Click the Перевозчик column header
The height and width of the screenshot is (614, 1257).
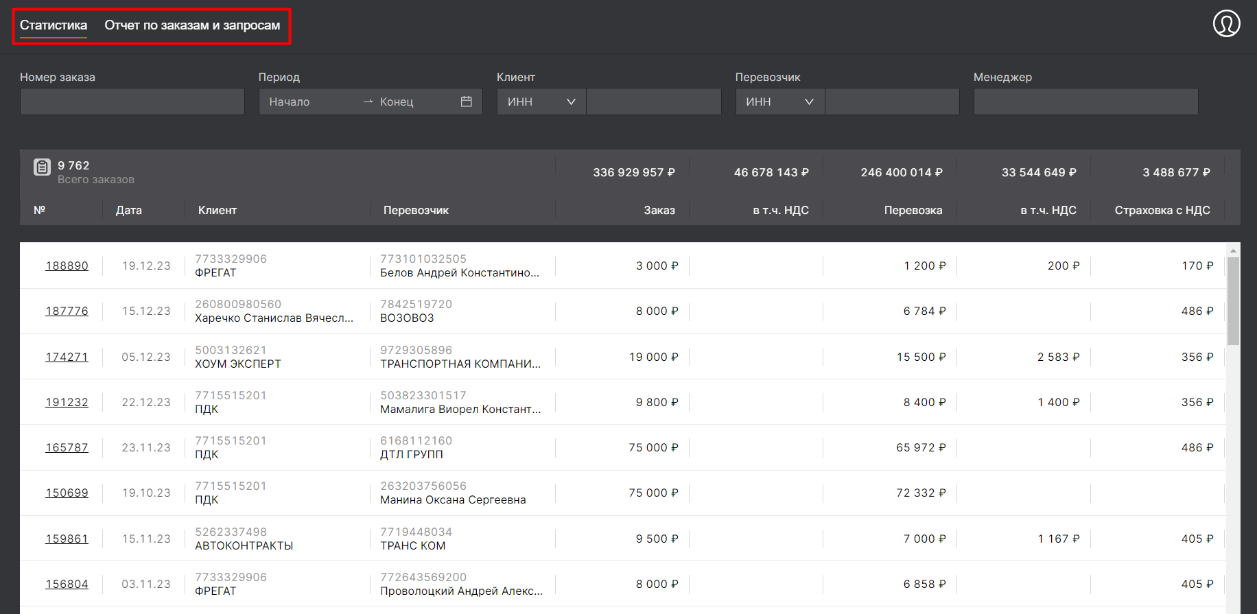point(416,210)
